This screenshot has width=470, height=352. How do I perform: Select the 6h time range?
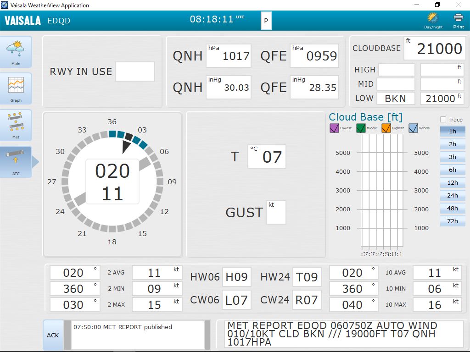[x=453, y=170]
